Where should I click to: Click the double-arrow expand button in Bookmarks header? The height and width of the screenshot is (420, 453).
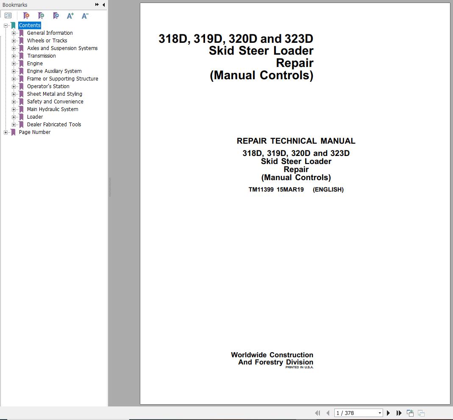(97, 5)
